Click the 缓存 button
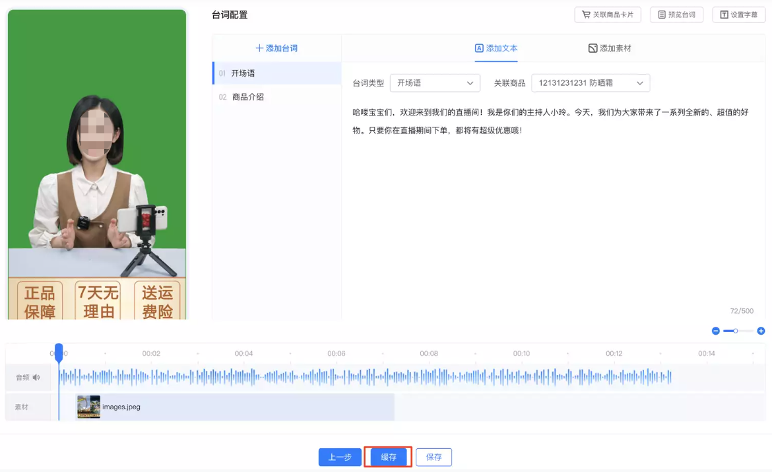 (388, 457)
